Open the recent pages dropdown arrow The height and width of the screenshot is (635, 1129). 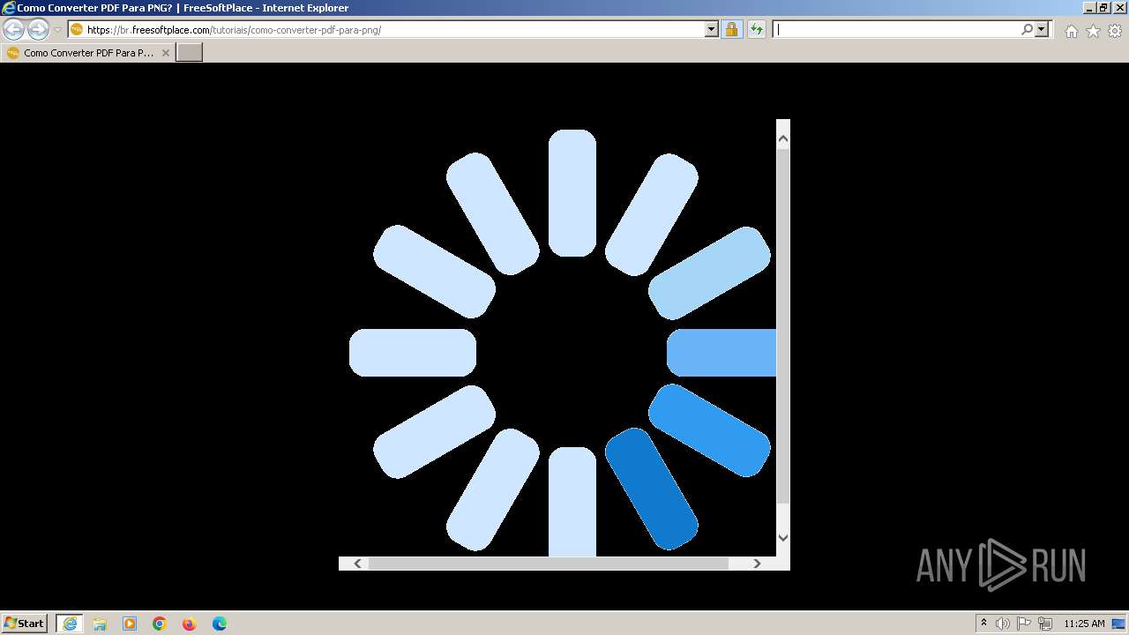(x=57, y=30)
